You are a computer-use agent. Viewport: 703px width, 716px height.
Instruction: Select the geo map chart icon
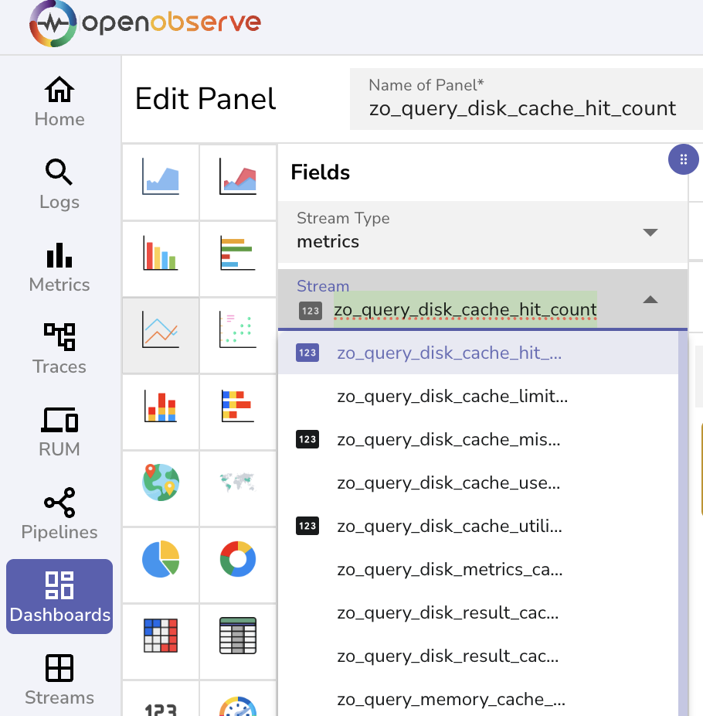(x=161, y=482)
